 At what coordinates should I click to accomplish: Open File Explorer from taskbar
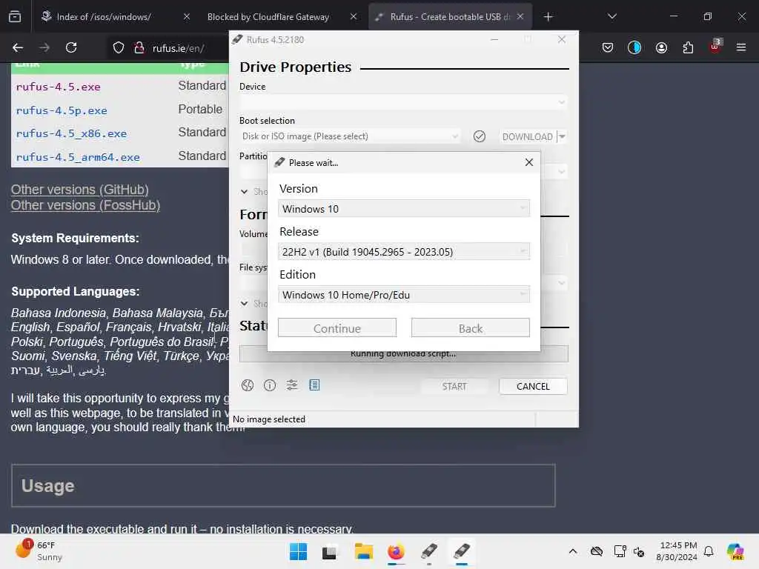pyautogui.click(x=363, y=551)
